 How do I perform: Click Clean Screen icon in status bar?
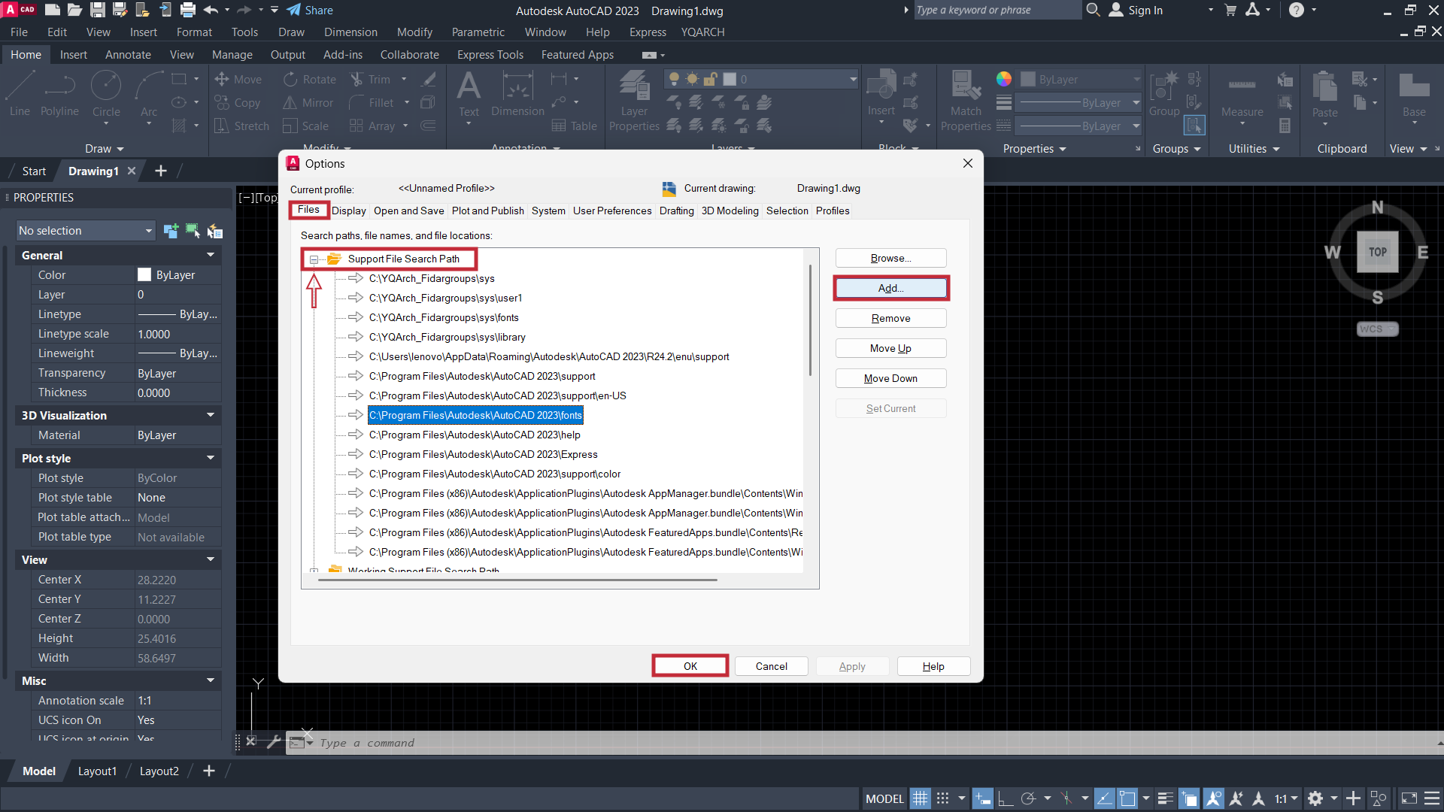1409,798
